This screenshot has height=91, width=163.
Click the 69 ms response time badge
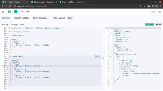point(158,25)
